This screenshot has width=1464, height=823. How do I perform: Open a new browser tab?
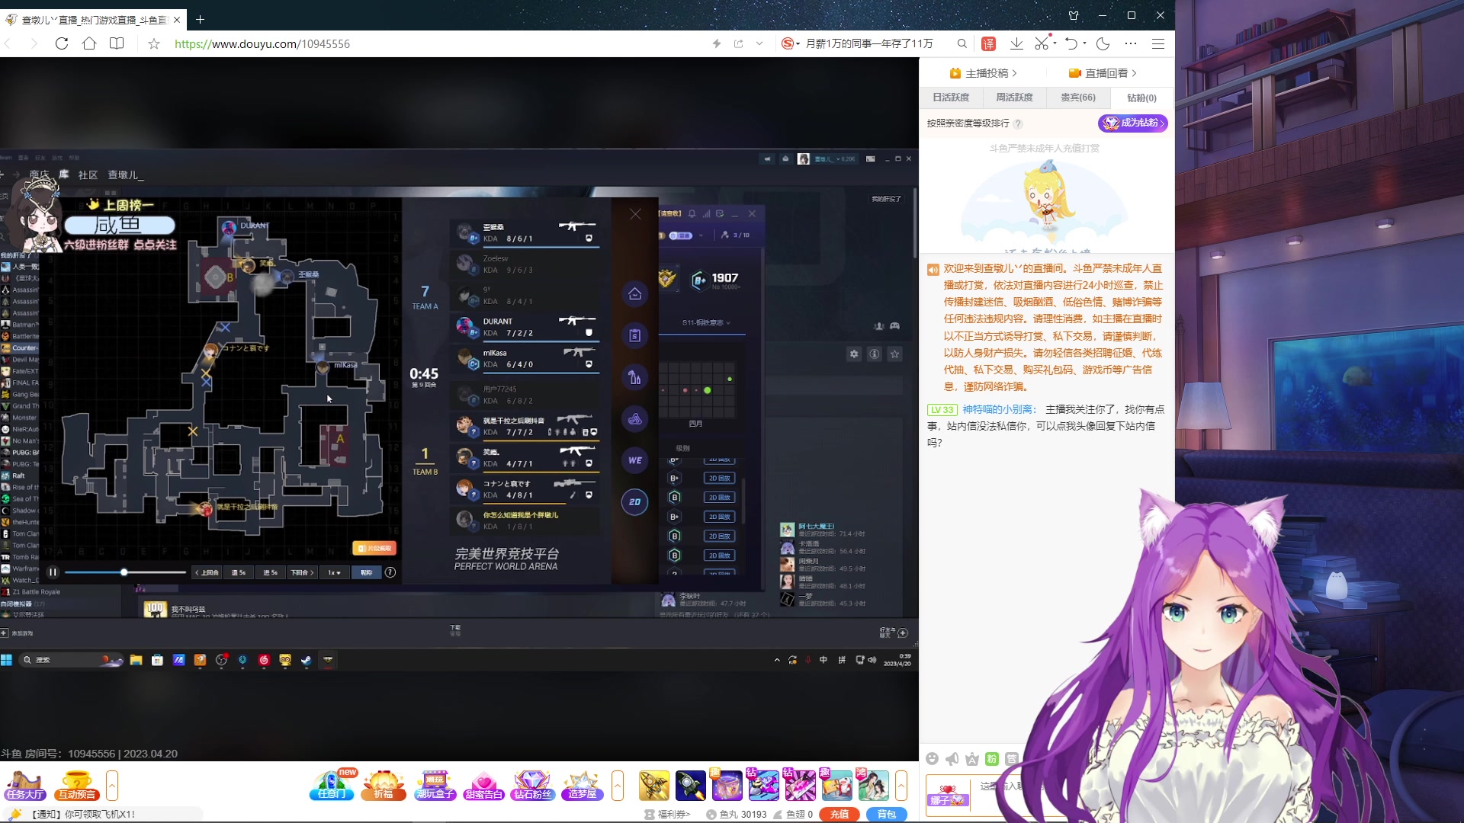click(x=200, y=19)
